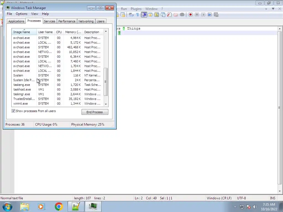This screenshot has height=212, width=283.
Task: Click the process list scroll down arrow
Action: tap(106, 104)
